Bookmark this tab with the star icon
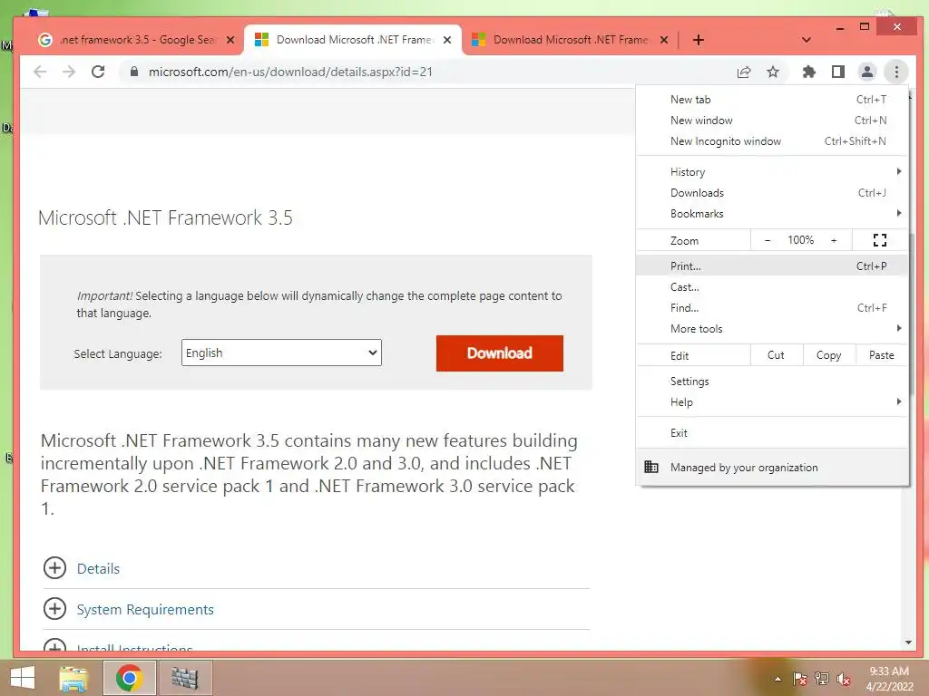This screenshot has height=696, width=929. pos(773,72)
